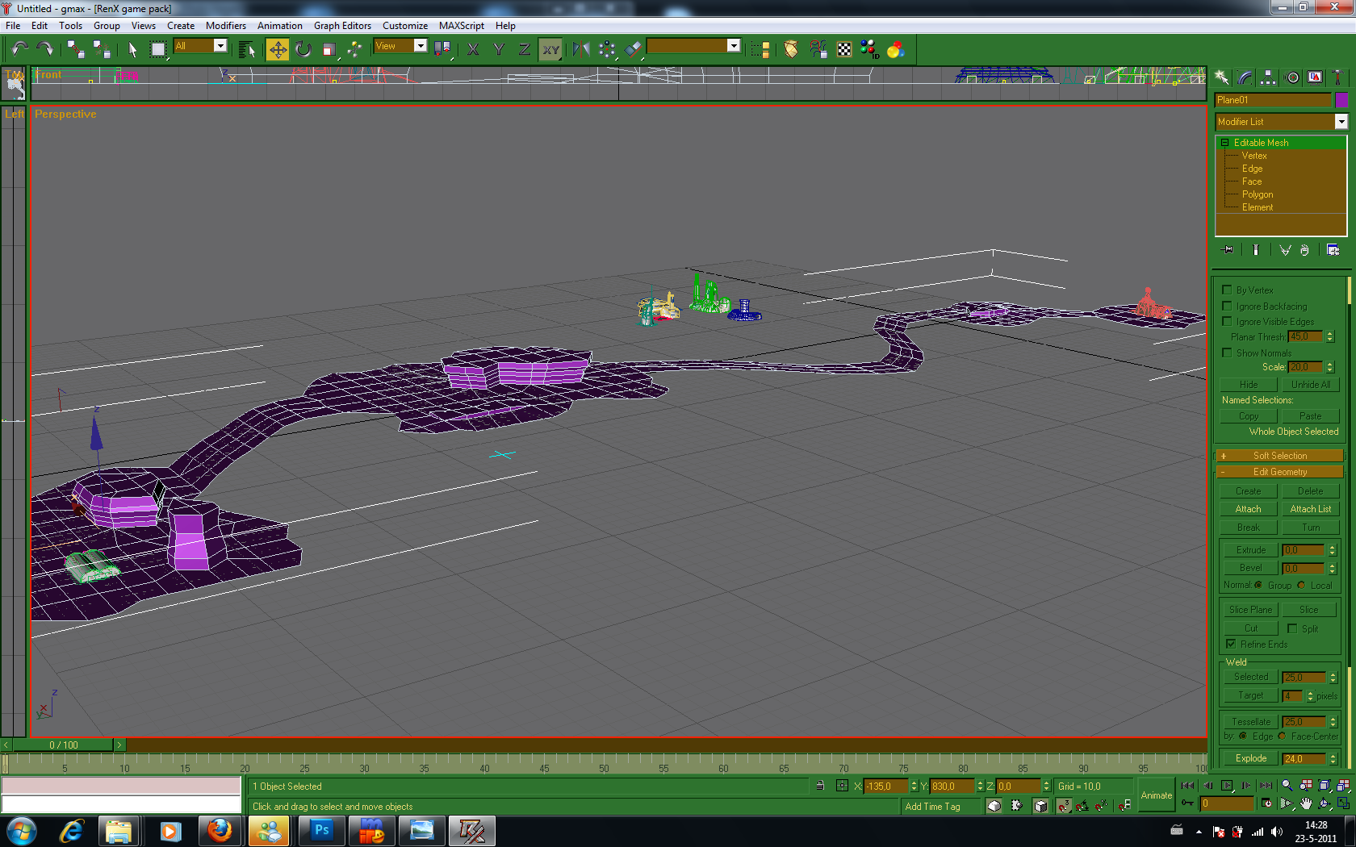Image resolution: width=1356 pixels, height=847 pixels.
Task: Open the Modifier List dropdown
Action: [x=1341, y=122]
